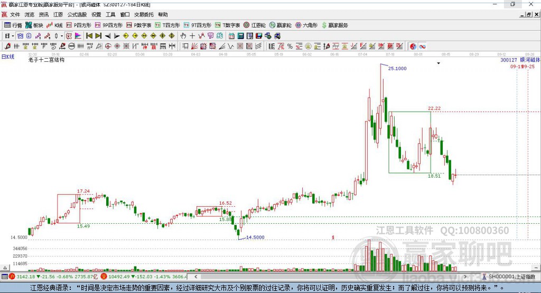Toggle the blue butterfly-pattern view icon
Viewport: 541px width, 293px height.
coord(21,36)
